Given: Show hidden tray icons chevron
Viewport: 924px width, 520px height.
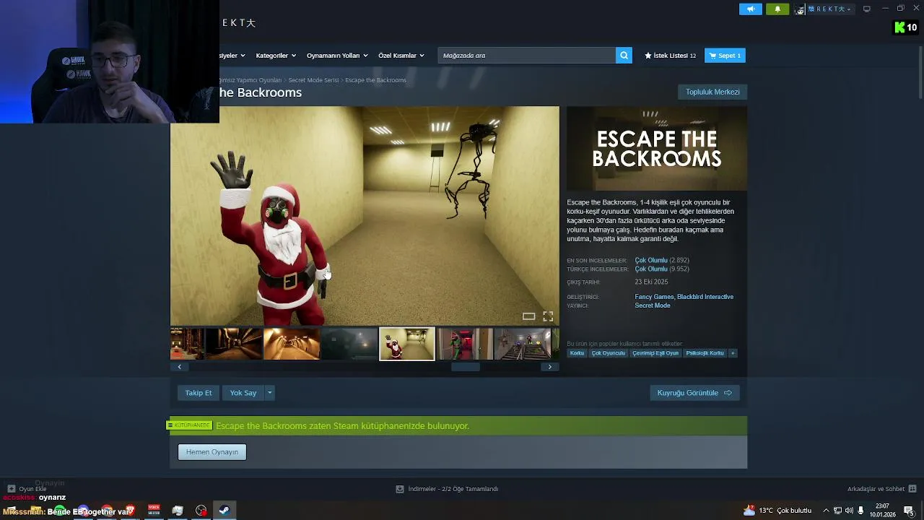Looking at the screenshot, I should (x=827, y=511).
